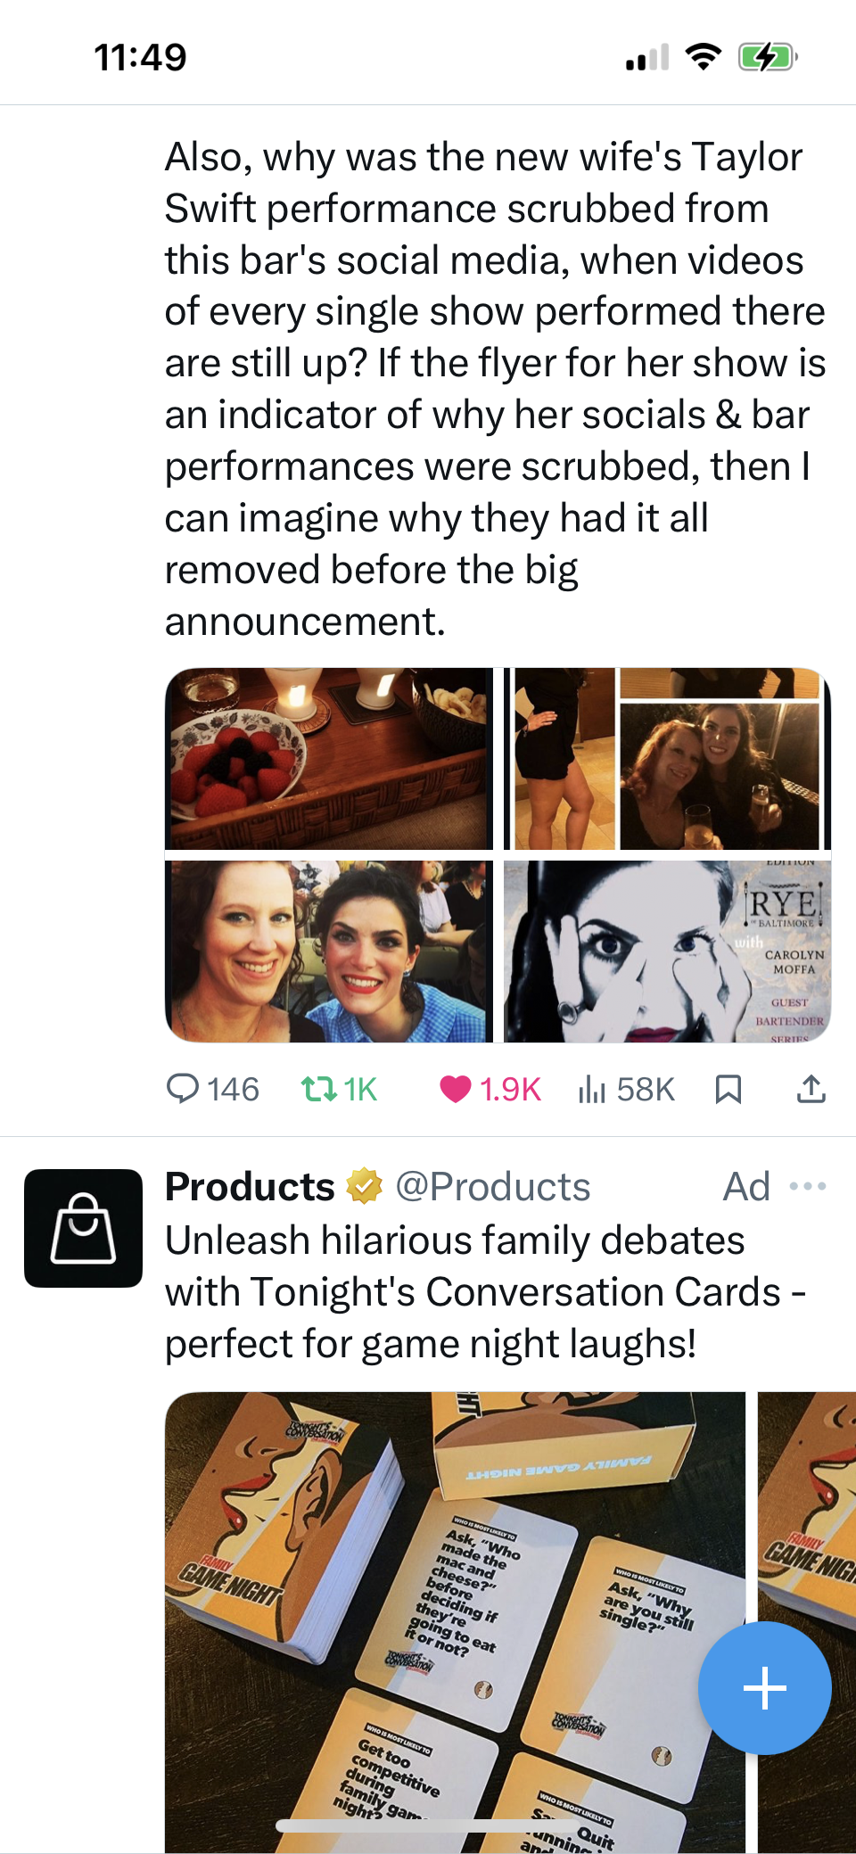Tap the gold verified badge
The image size is (856, 1854).
pyautogui.click(x=364, y=1187)
